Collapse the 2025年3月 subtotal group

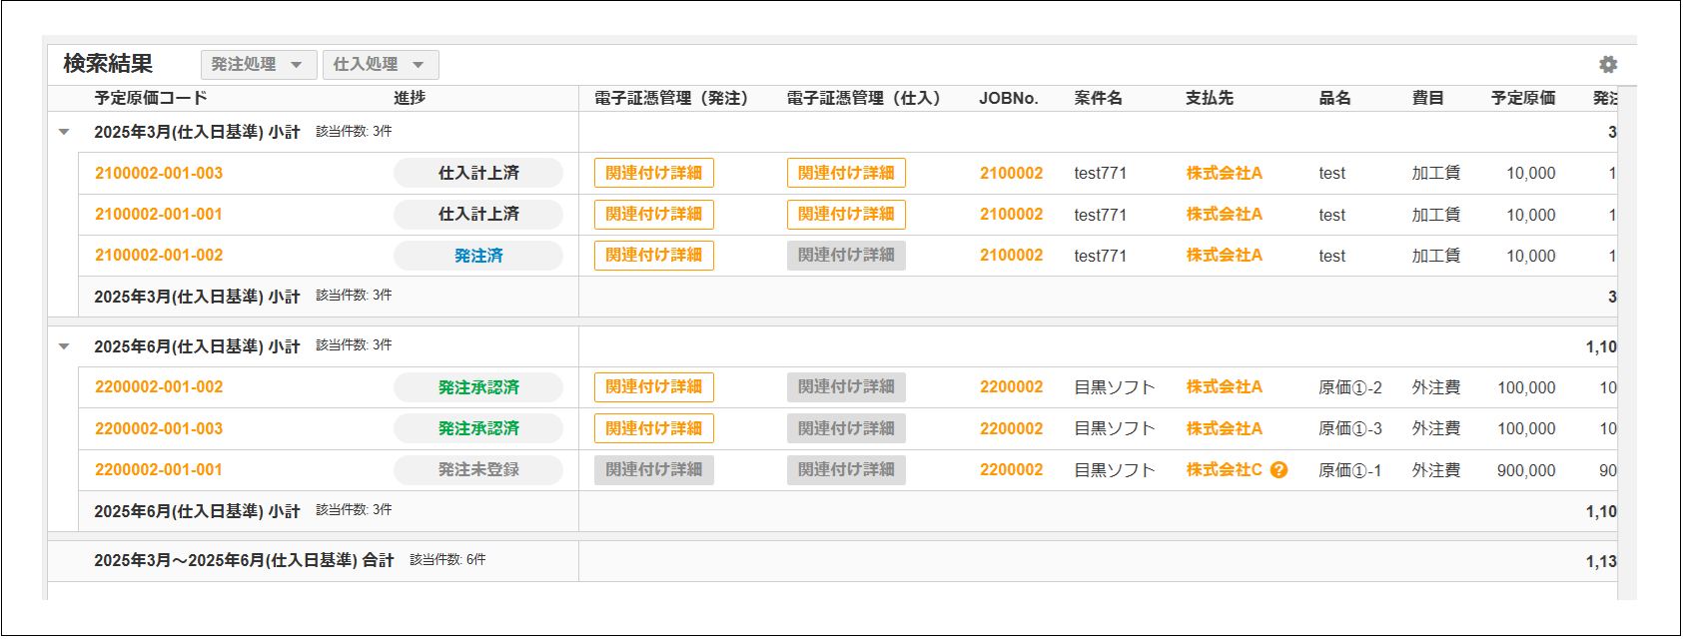[64, 132]
